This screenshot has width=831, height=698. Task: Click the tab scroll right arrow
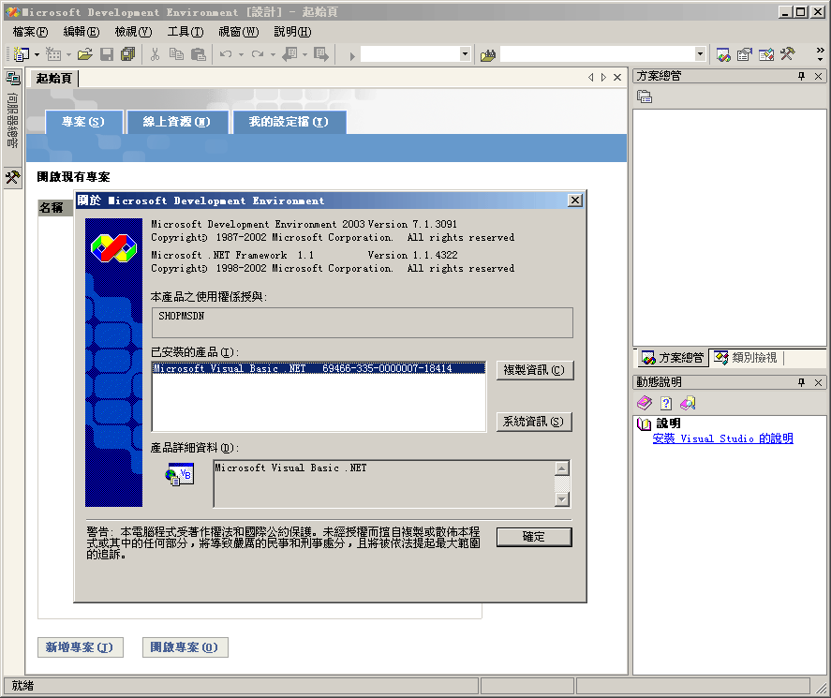pos(603,78)
